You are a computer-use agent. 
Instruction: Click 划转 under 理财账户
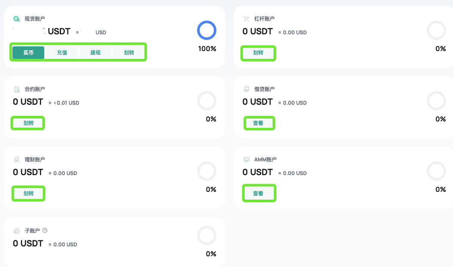[28, 193]
